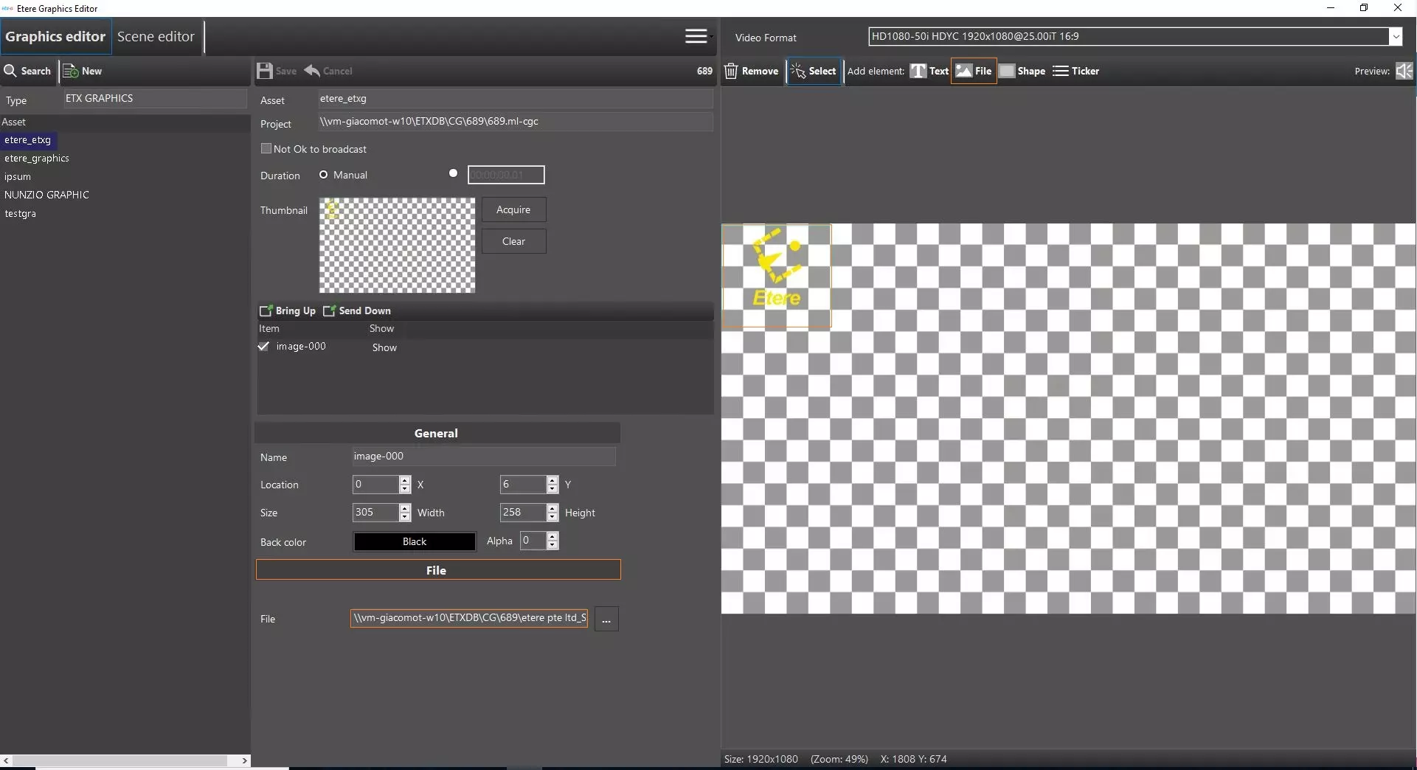The width and height of the screenshot is (1417, 770).
Task: Toggle the Preview speaker icon
Action: coord(1404,71)
